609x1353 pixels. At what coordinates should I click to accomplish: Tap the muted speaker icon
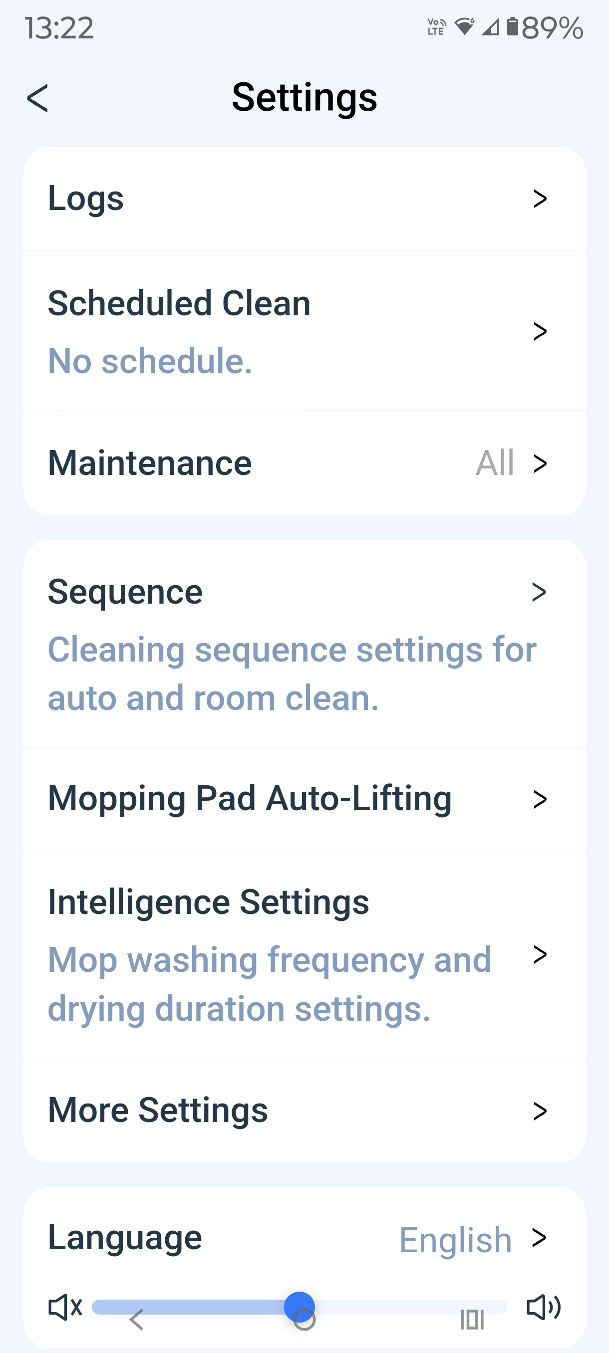tap(65, 1307)
